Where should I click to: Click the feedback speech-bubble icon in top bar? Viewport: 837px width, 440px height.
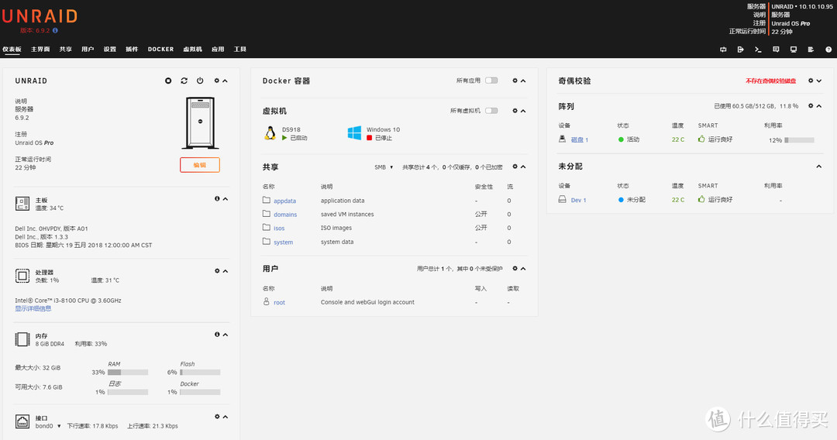pos(776,49)
